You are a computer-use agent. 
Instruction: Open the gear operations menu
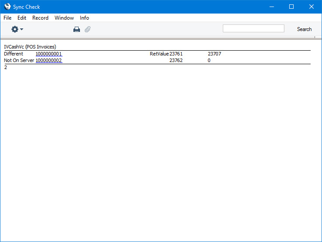[x=17, y=29]
